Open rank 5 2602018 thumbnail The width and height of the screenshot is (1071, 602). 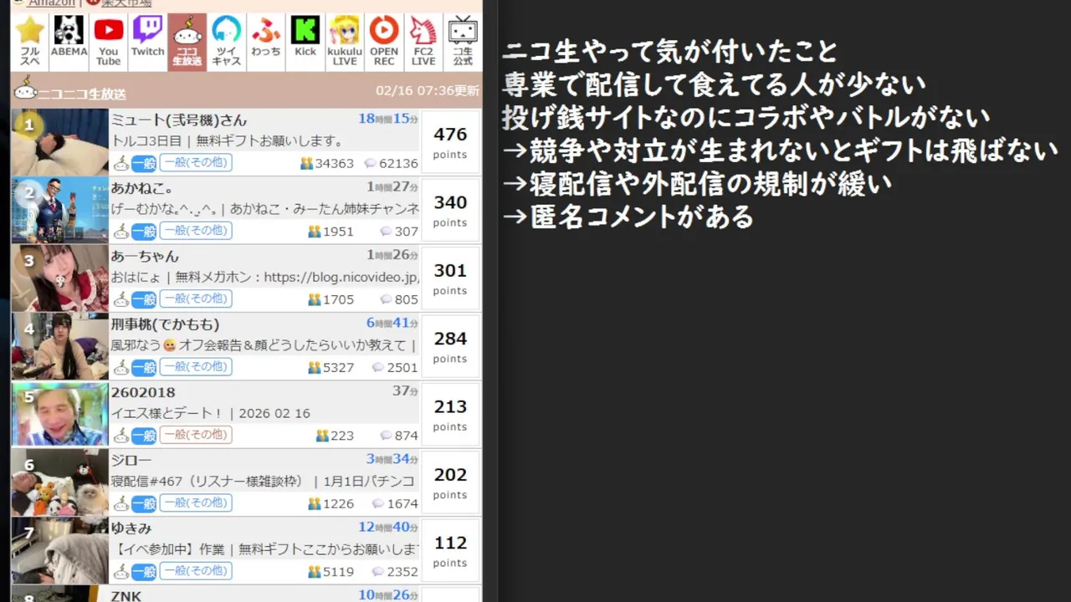60,414
